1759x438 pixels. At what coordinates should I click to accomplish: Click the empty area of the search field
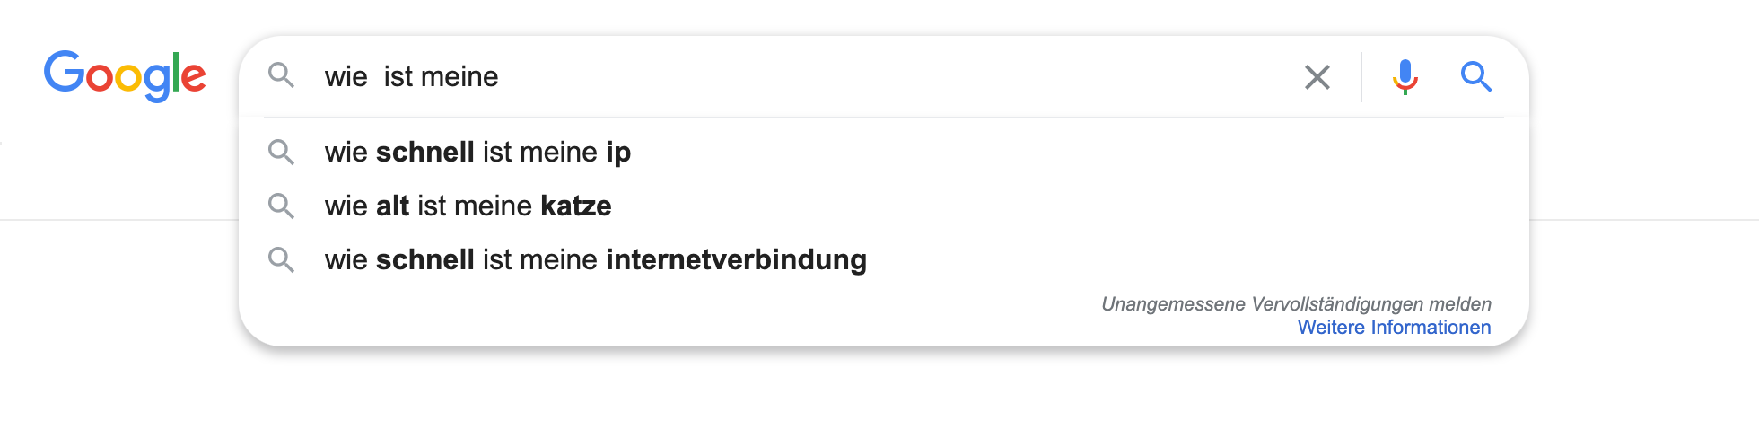point(897,77)
